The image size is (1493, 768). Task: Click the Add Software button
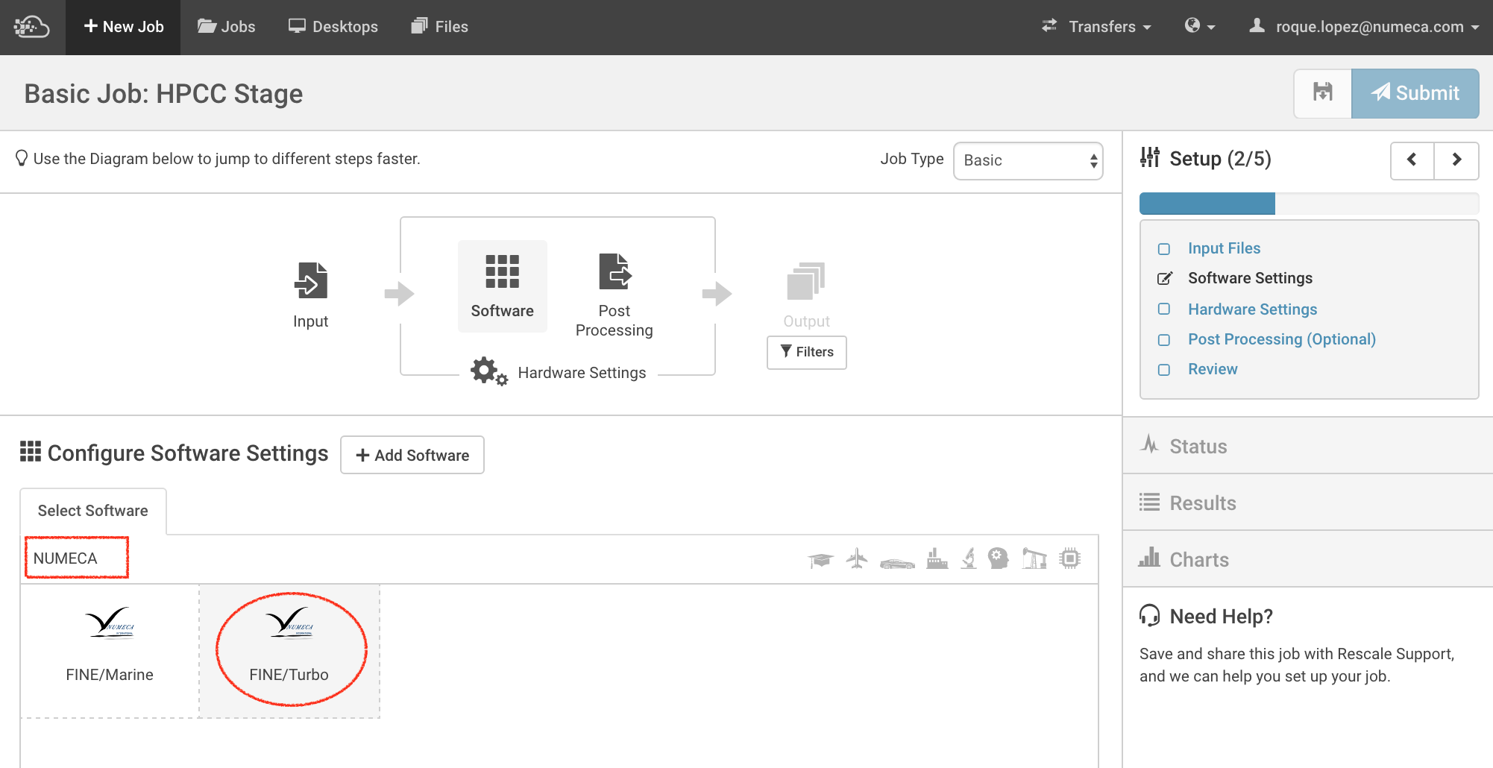point(412,455)
